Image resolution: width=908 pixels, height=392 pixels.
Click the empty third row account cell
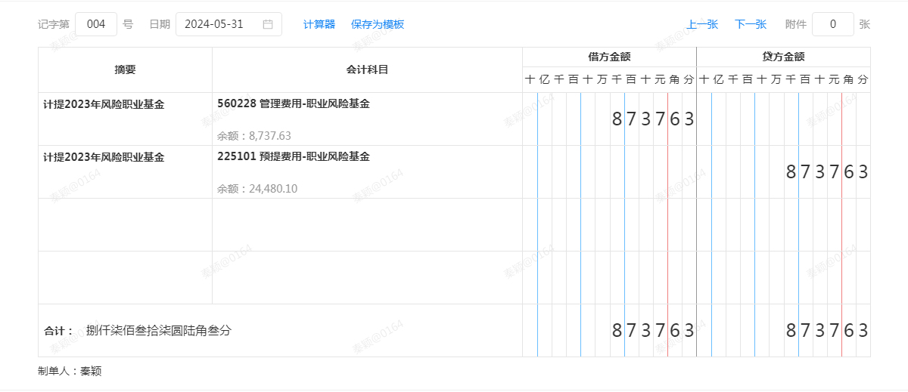pyautogui.click(x=367, y=225)
